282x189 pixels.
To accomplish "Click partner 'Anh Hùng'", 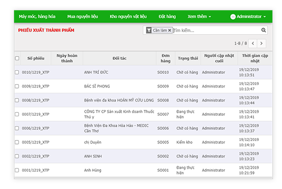I will (93, 170).
